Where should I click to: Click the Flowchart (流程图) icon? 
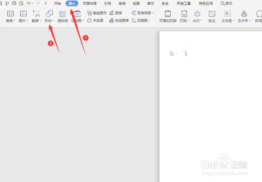click(134, 20)
